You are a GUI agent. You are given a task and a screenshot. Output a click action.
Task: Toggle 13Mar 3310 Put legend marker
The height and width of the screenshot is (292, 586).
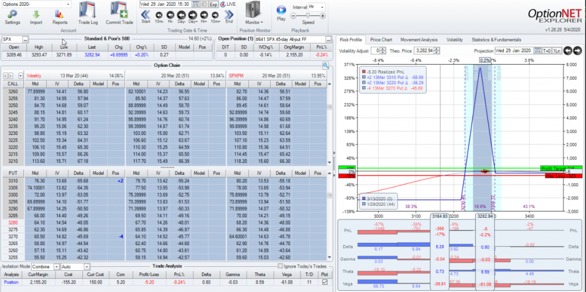(x=364, y=77)
